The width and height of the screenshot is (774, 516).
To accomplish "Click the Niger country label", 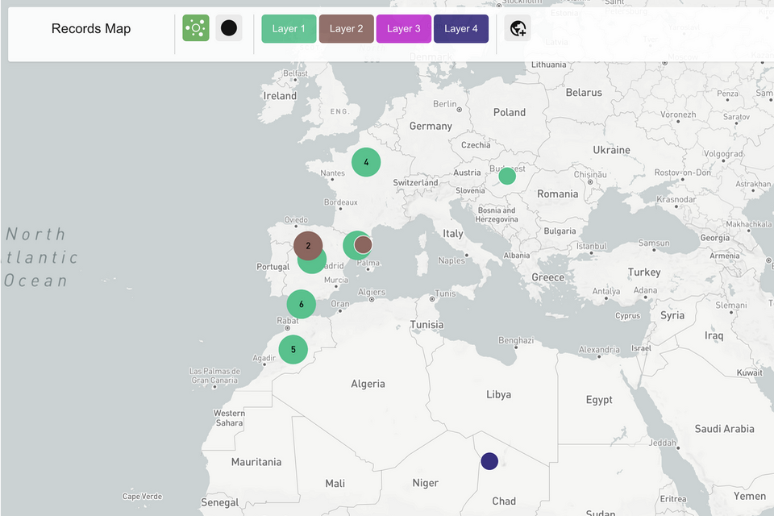I will click(426, 483).
